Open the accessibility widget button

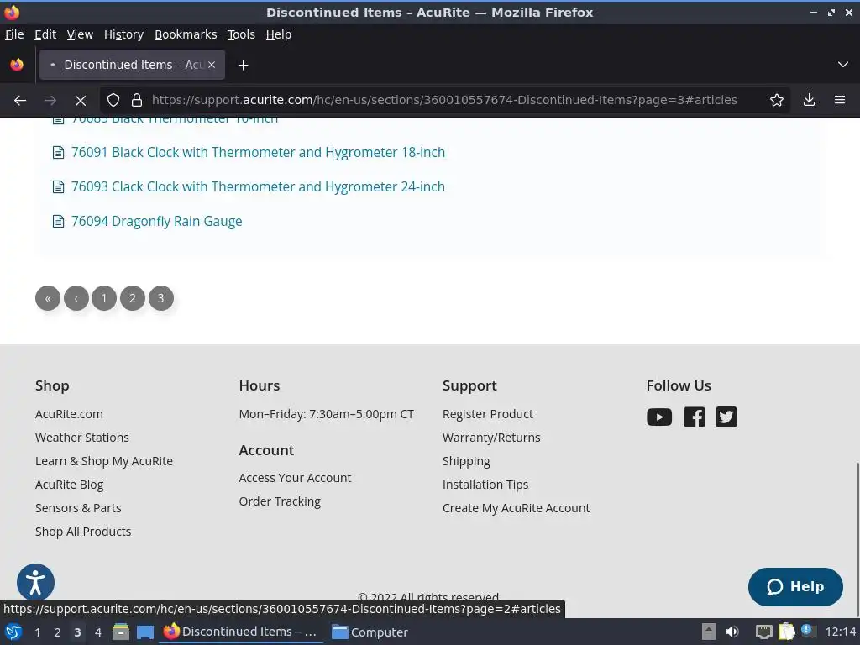pyautogui.click(x=35, y=582)
